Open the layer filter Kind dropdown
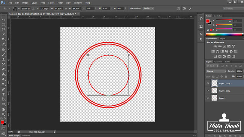 click(212, 66)
